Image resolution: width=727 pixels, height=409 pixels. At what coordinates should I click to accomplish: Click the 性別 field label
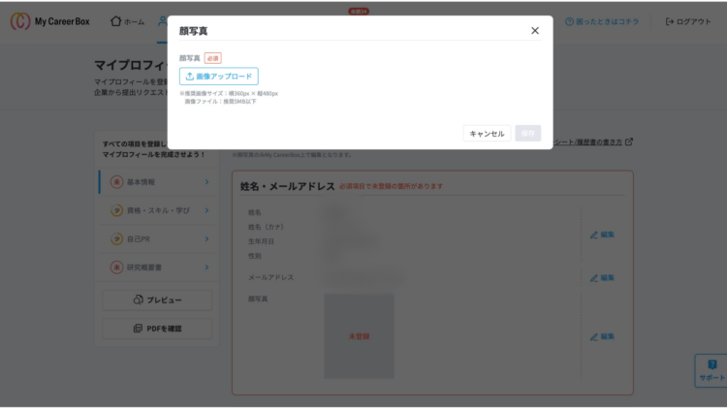tap(255, 256)
